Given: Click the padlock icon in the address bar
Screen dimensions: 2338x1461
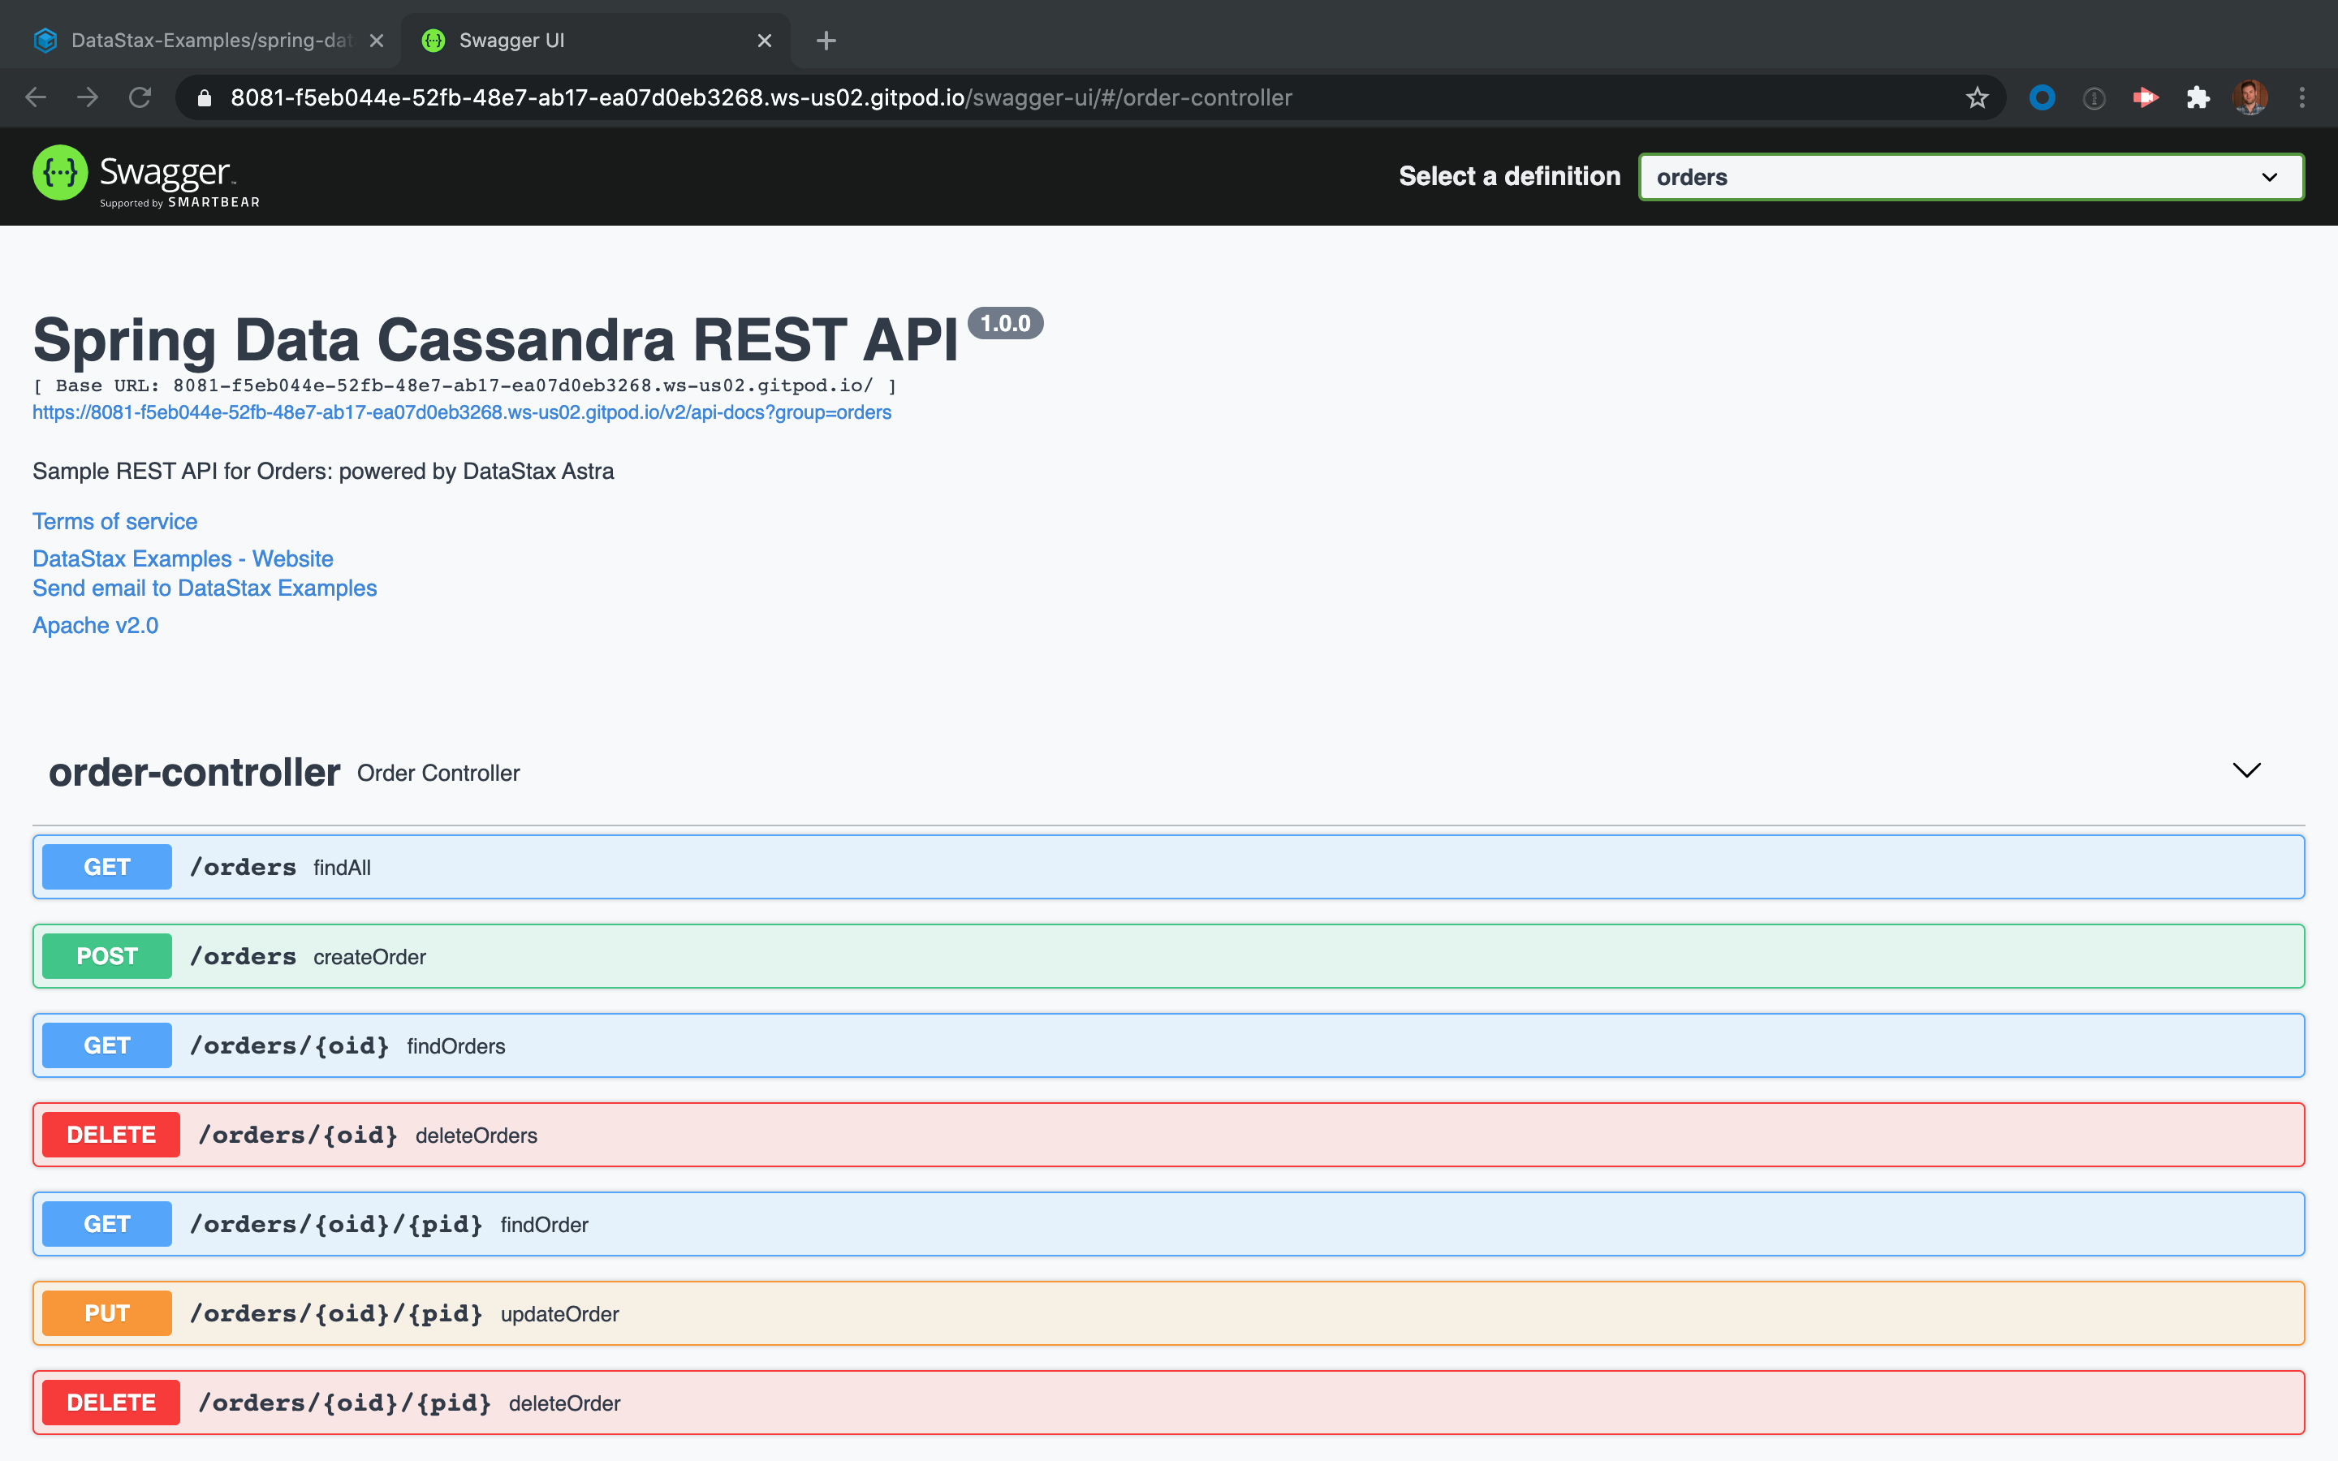Looking at the screenshot, I should click(203, 97).
